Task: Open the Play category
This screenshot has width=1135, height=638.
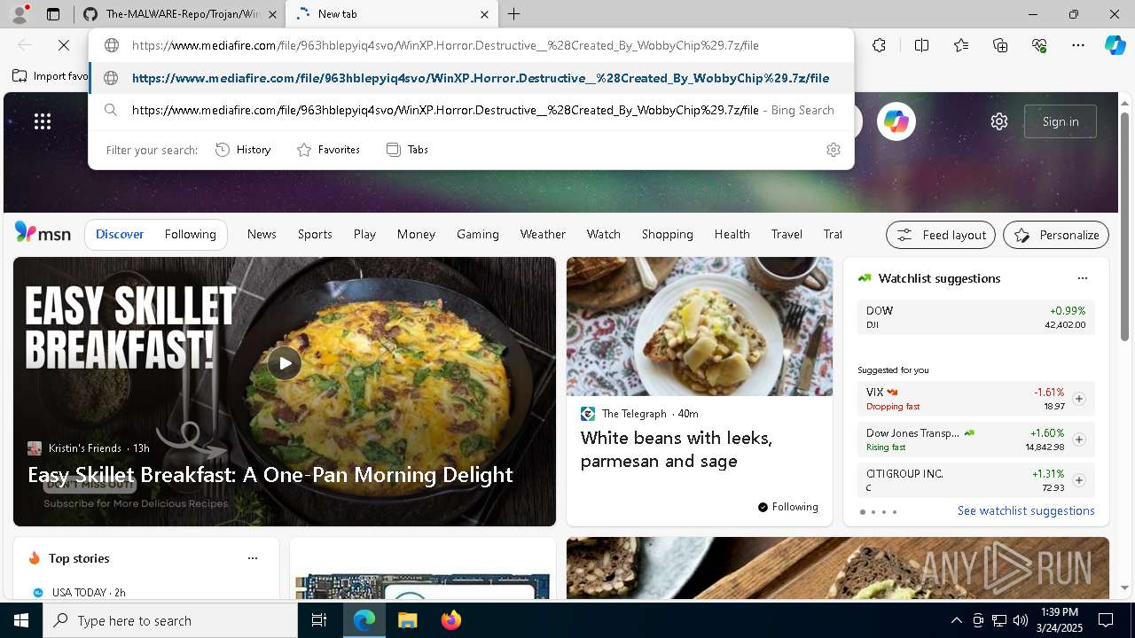Action: click(x=364, y=234)
